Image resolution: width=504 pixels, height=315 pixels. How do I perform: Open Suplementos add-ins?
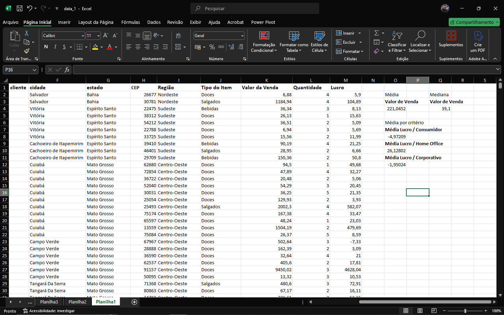[451, 39]
